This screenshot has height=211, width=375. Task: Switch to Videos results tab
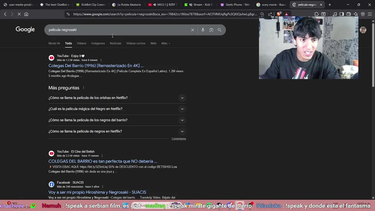(81, 43)
